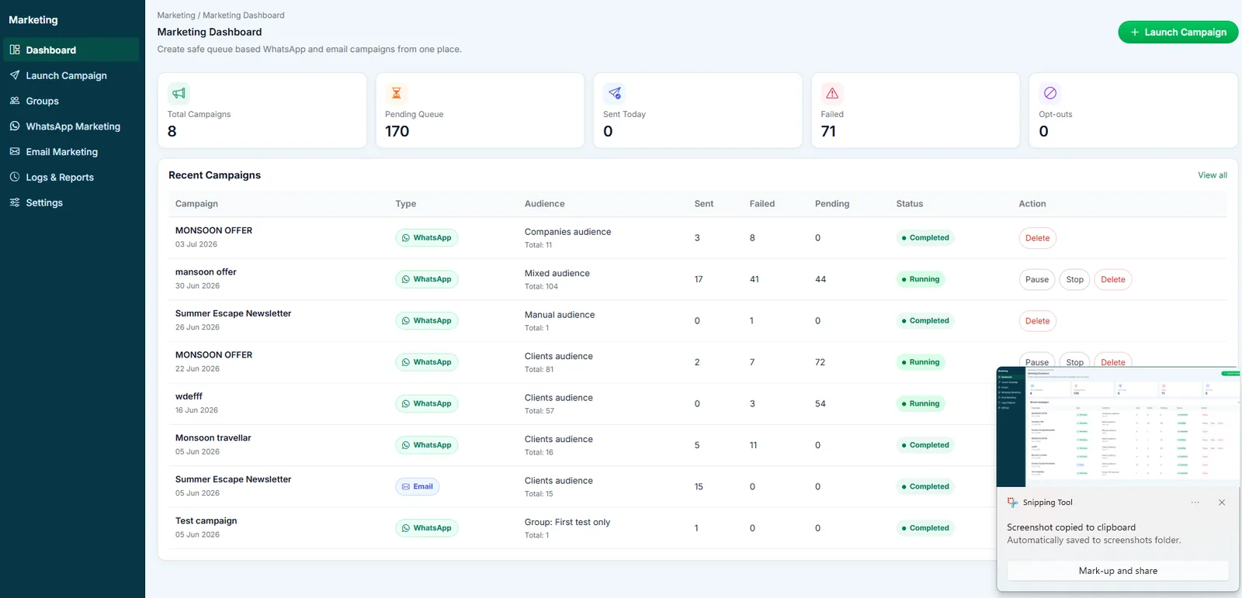Image resolution: width=1242 pixels, height=598 pixels.
Task: Open the Dashboard menu item
Action: point(71,50)
